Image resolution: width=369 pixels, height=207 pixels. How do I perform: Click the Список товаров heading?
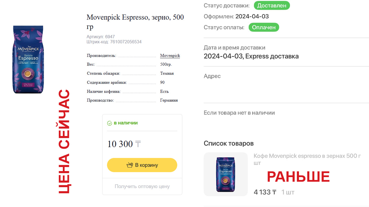point(229,143)
